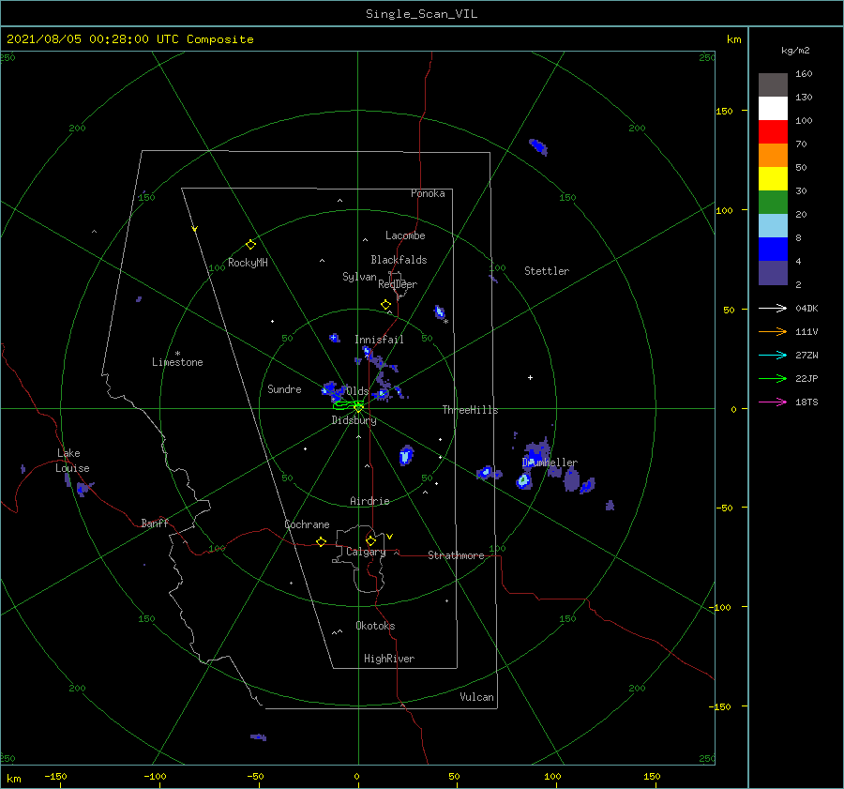The width and height of the screenshot is (844, 789).
Task: Click yellow diamond marker near Cochrane
Action: point(322,541)
